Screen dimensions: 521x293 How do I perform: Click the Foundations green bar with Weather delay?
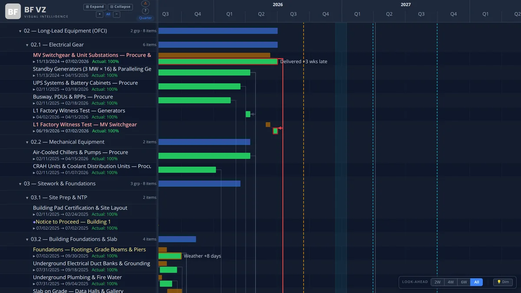(170, 256)
